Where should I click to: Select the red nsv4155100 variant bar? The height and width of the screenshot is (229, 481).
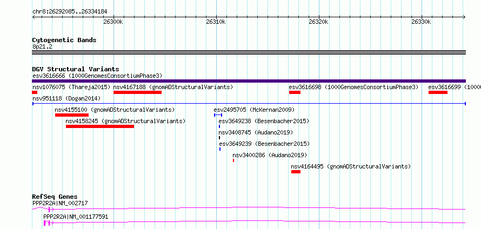(x=72, y=115)
